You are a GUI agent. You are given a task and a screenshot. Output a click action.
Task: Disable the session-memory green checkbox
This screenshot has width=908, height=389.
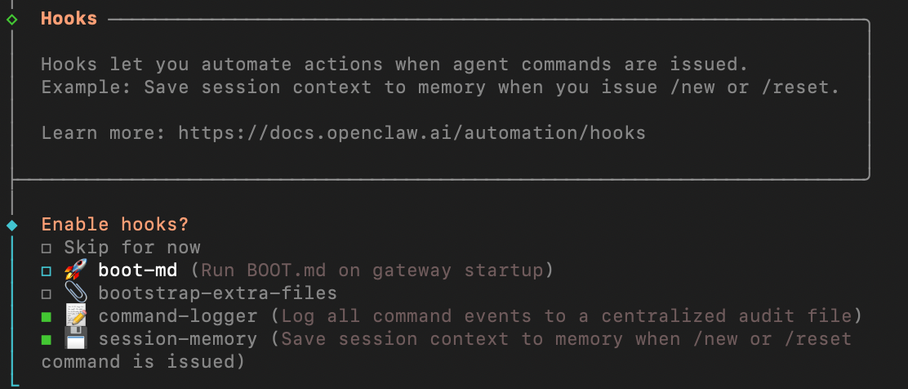(47, 339)
